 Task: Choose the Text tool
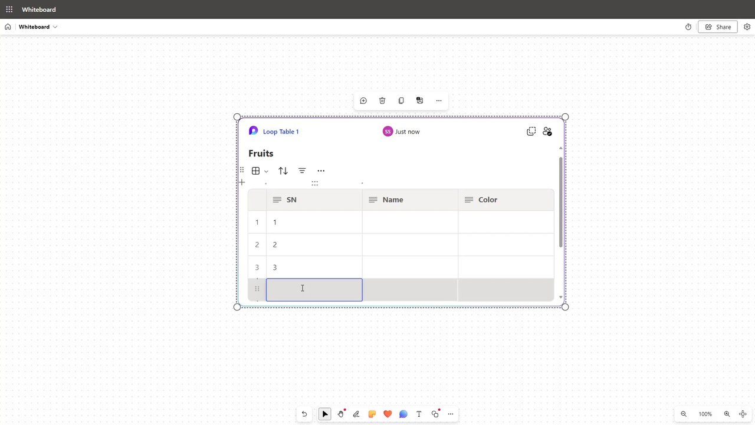point(419,414)
